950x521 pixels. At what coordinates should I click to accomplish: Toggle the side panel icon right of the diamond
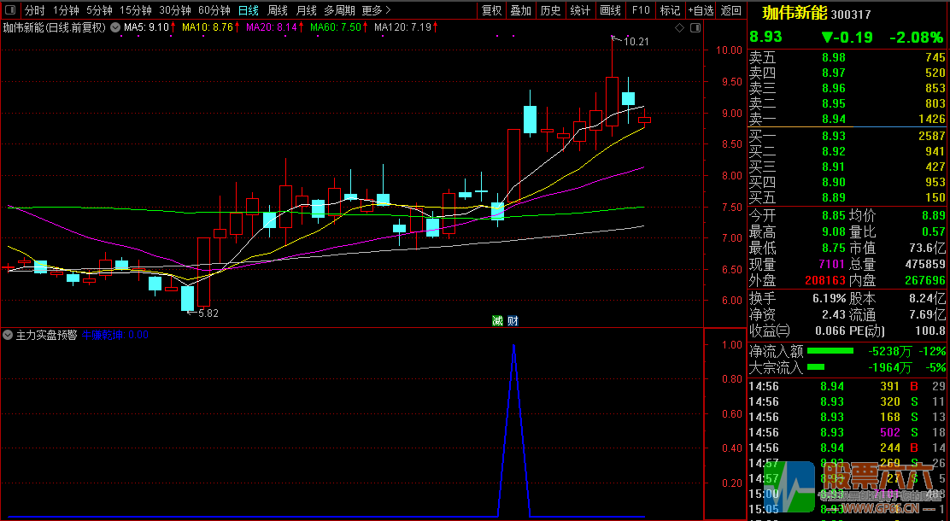[x=694, y=28]
